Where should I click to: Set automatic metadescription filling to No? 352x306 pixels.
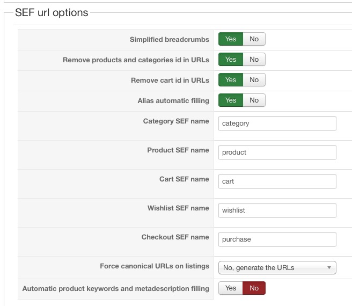tap(254, 288)
